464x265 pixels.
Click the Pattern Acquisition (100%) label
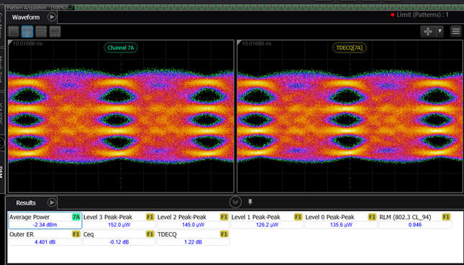click(37, 7)
